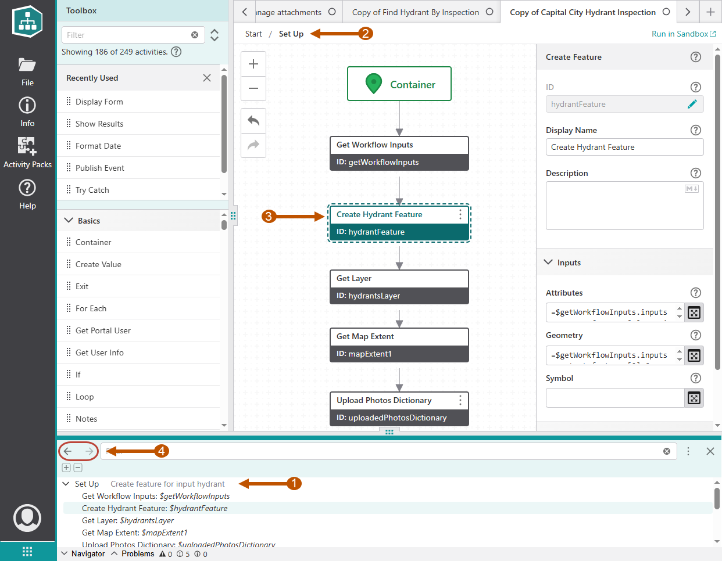Edit the hydrantFeature ID with the pencil icon
Image resolution: width=722 pixels, height=561 pixels.
point(692,103)
